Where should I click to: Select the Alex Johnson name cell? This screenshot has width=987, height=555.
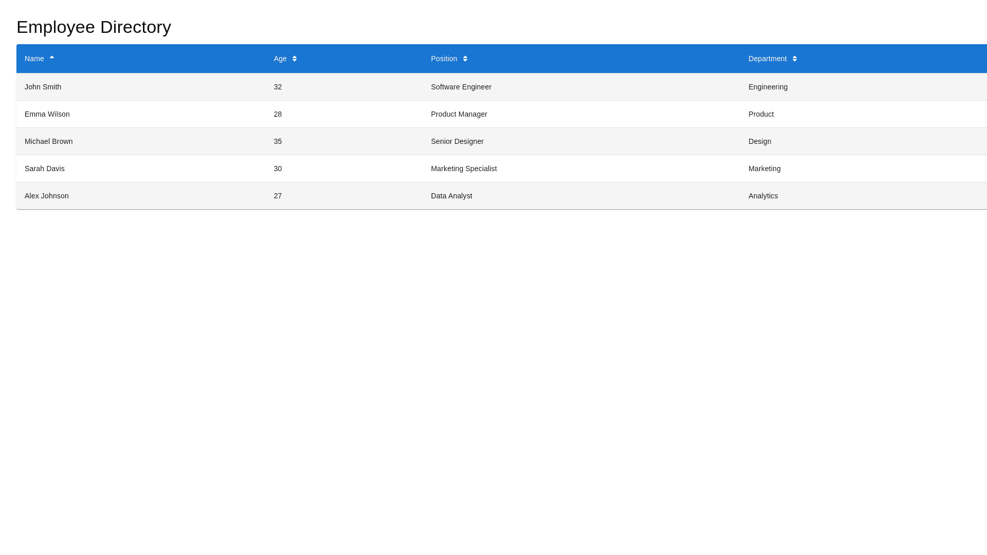coord(47,196)
